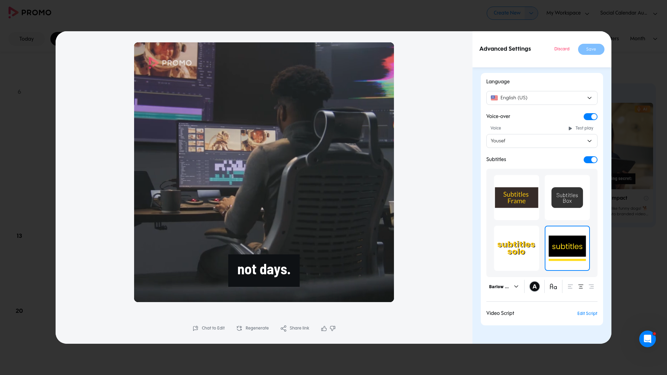Image resolution: width=667 pixels, height=375 pixels.
Task: Select the black subtitles with yellow underline style
Action: pos(567,248)
